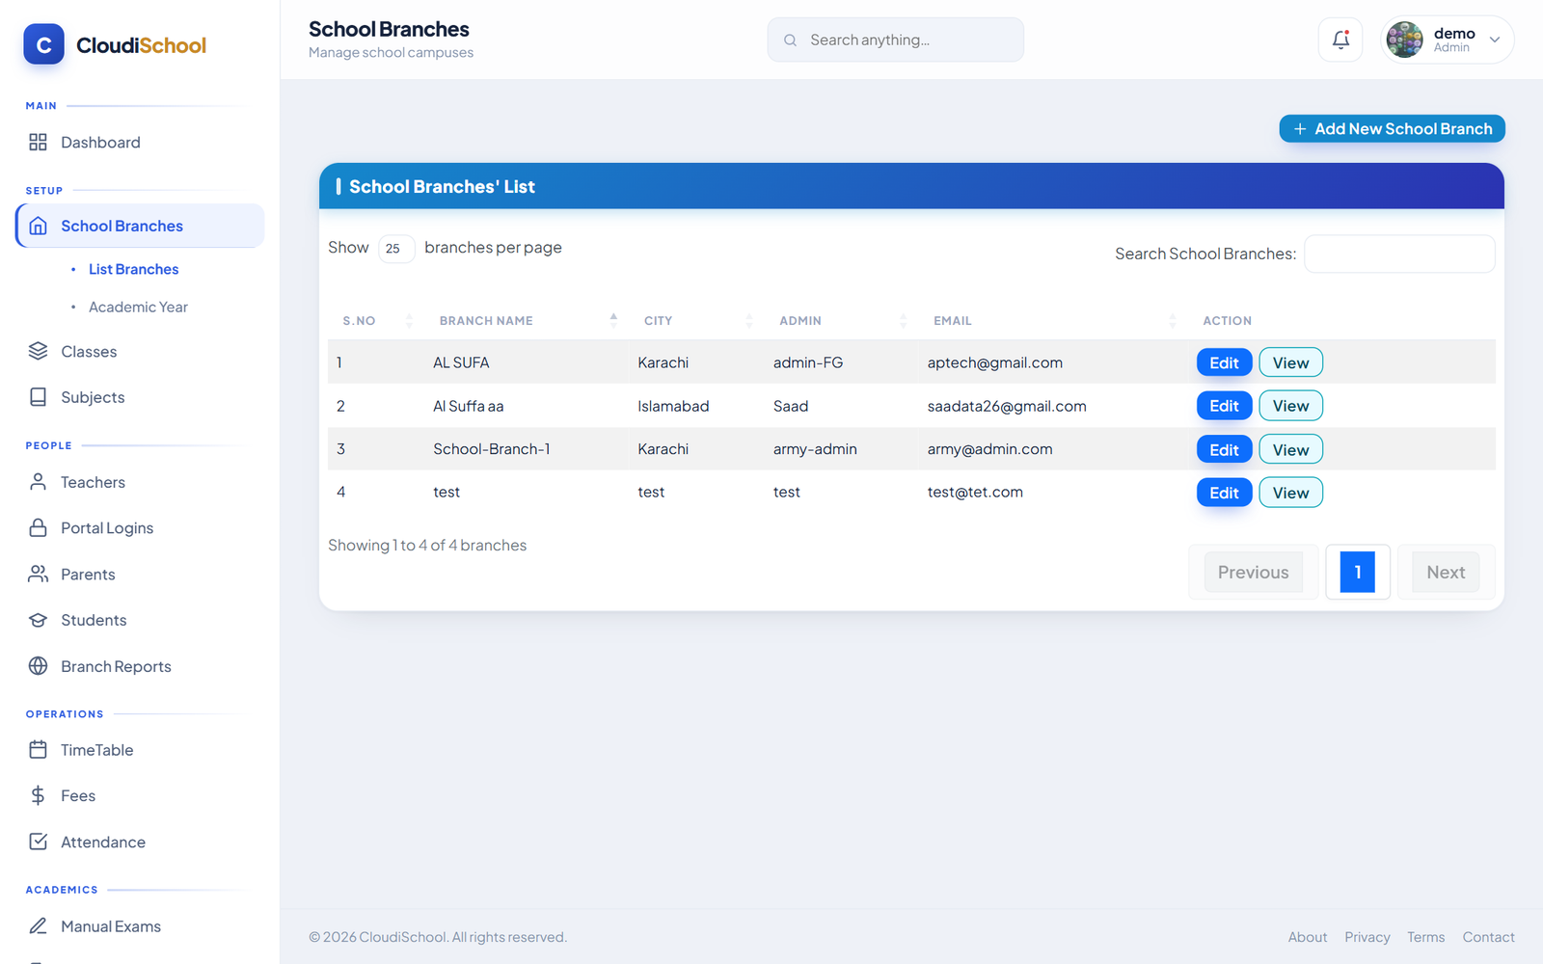Select pagination page 1
The width and height of the screenshot is (1543, 964).
[x=1357, y=572]
